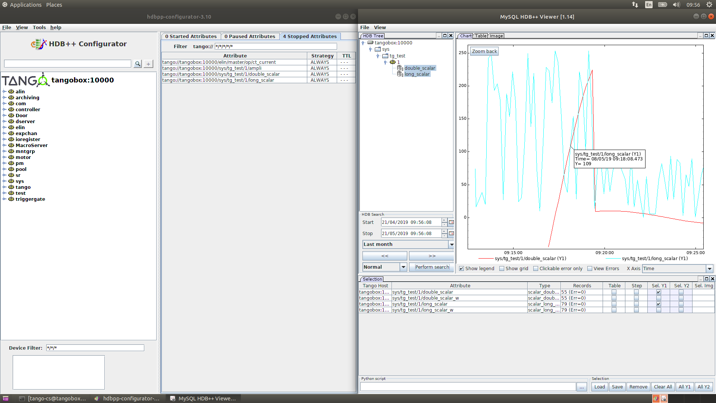This screenshot has height=403, width=716.
Task: Open the Normal search mode dropdown
Action: point(384,267)
